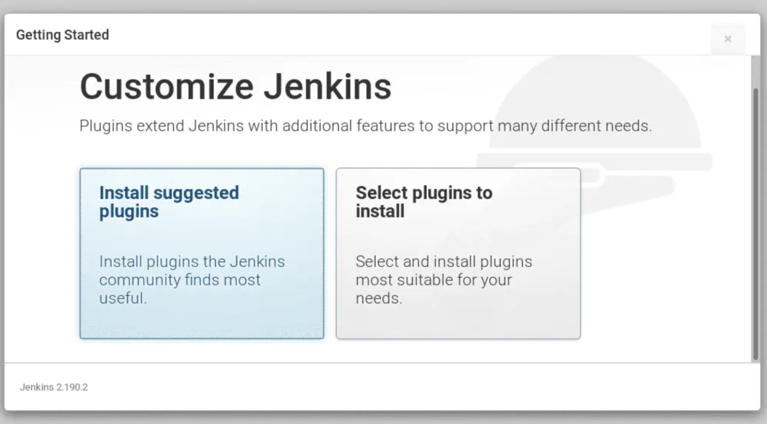Click the "Install suggested plugins" bold heading
767x424 pixels.
pyautogui.click(x=169, y=202)
